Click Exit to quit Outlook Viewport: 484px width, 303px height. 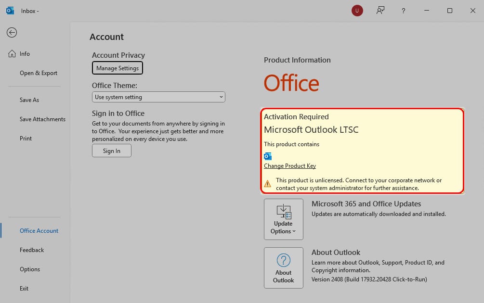point(24,289)
